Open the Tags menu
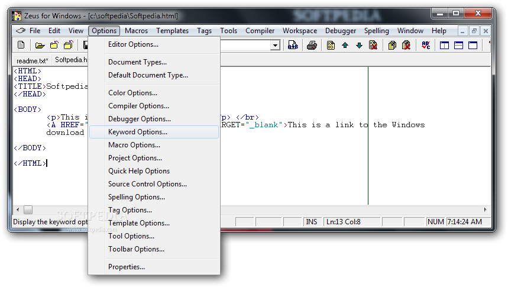The height and width of the screenshot is (287, 508). tap(204, 31)
